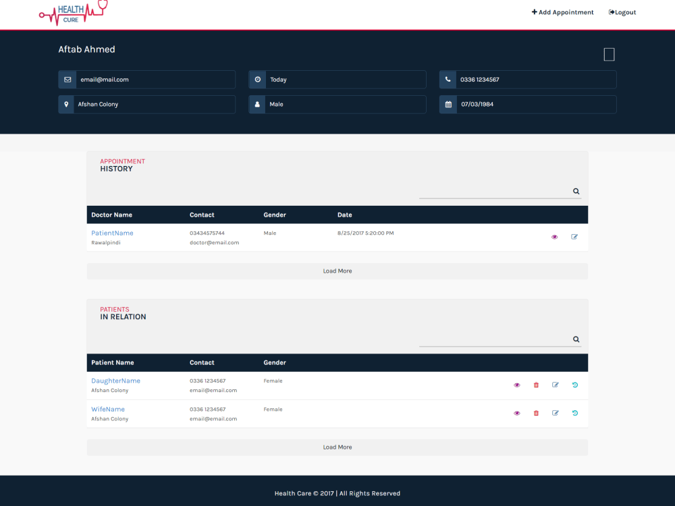The image size is (675, 506).
Task: Click the history icon for WifeName
Action: tap(574, 414)
